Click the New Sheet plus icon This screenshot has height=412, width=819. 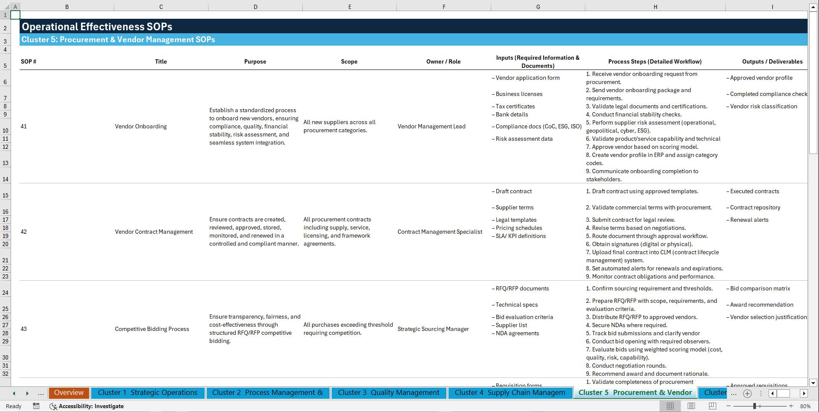coord(747,393)
